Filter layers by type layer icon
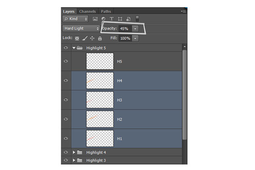The image size is (255, 170). pyautogui.click(x=111, y=19)
